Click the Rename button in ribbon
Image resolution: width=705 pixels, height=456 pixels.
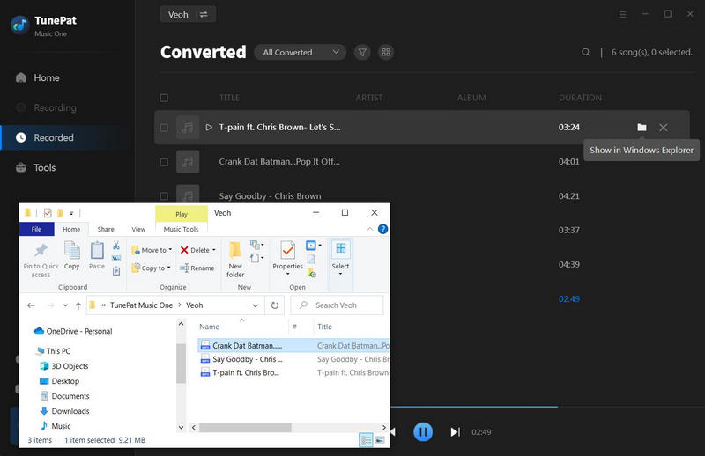pyautogui.click(x=197, y=268)
